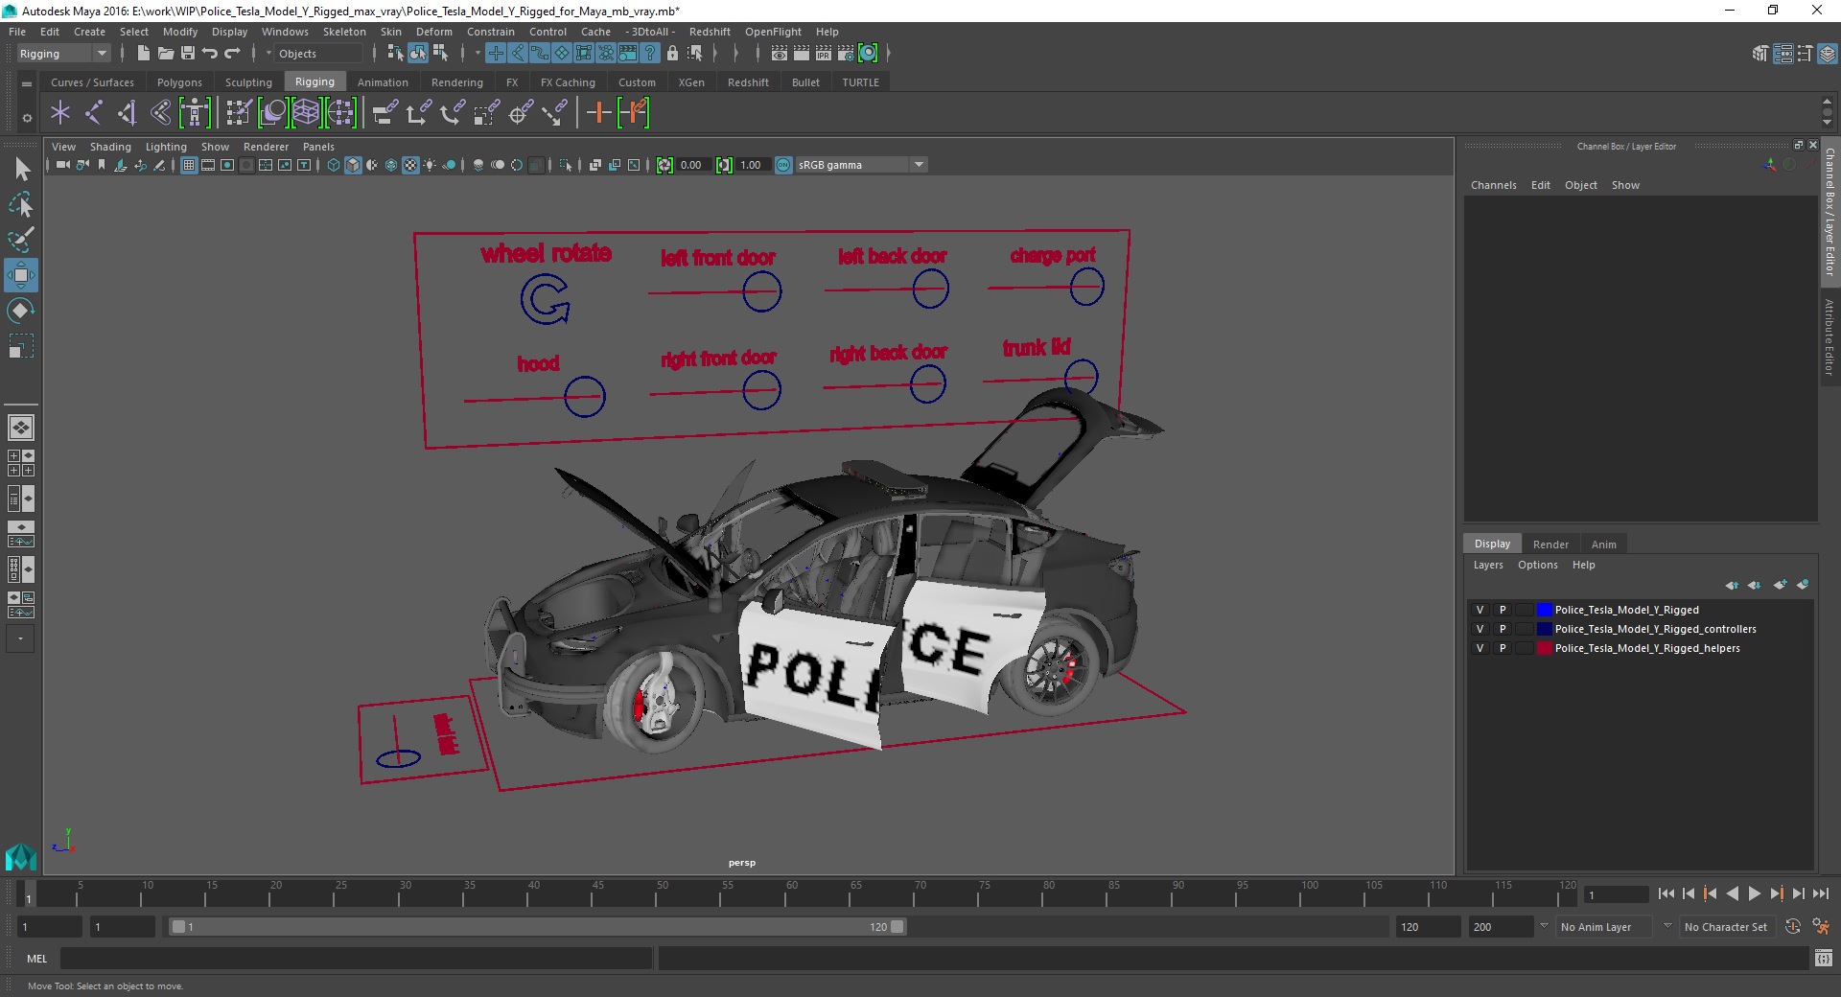
Task: Click the Set Key shelf icon
Action: point(599,113)
